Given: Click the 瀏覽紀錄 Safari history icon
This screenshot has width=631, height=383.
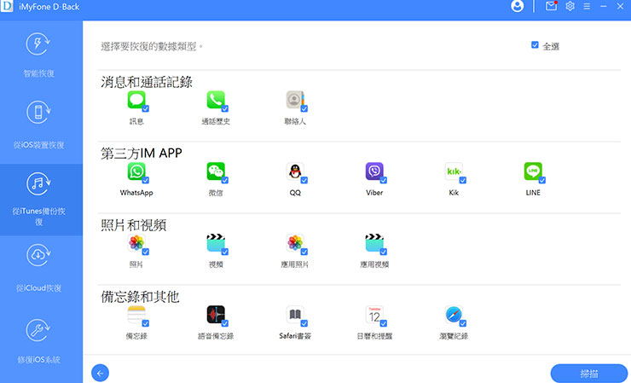Looking at the screenshot, I should click(x=454, y=315).
